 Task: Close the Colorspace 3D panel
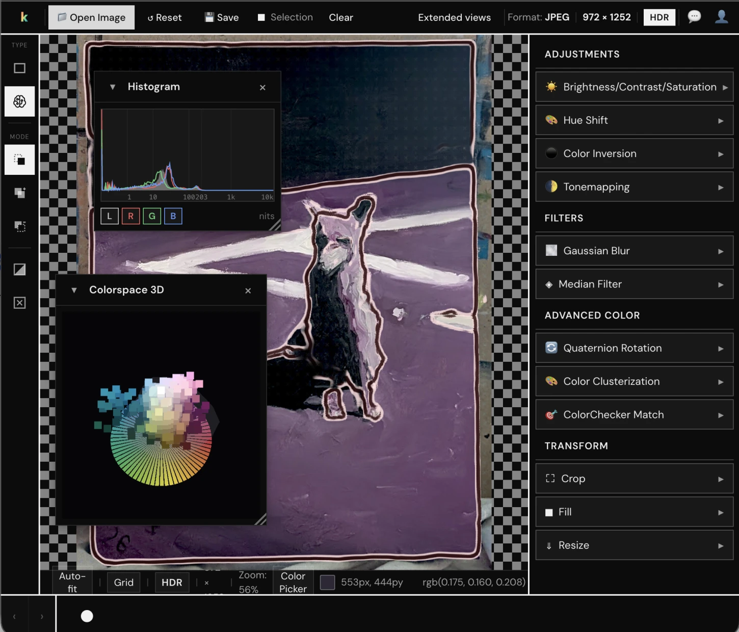(x=248, y=291)
